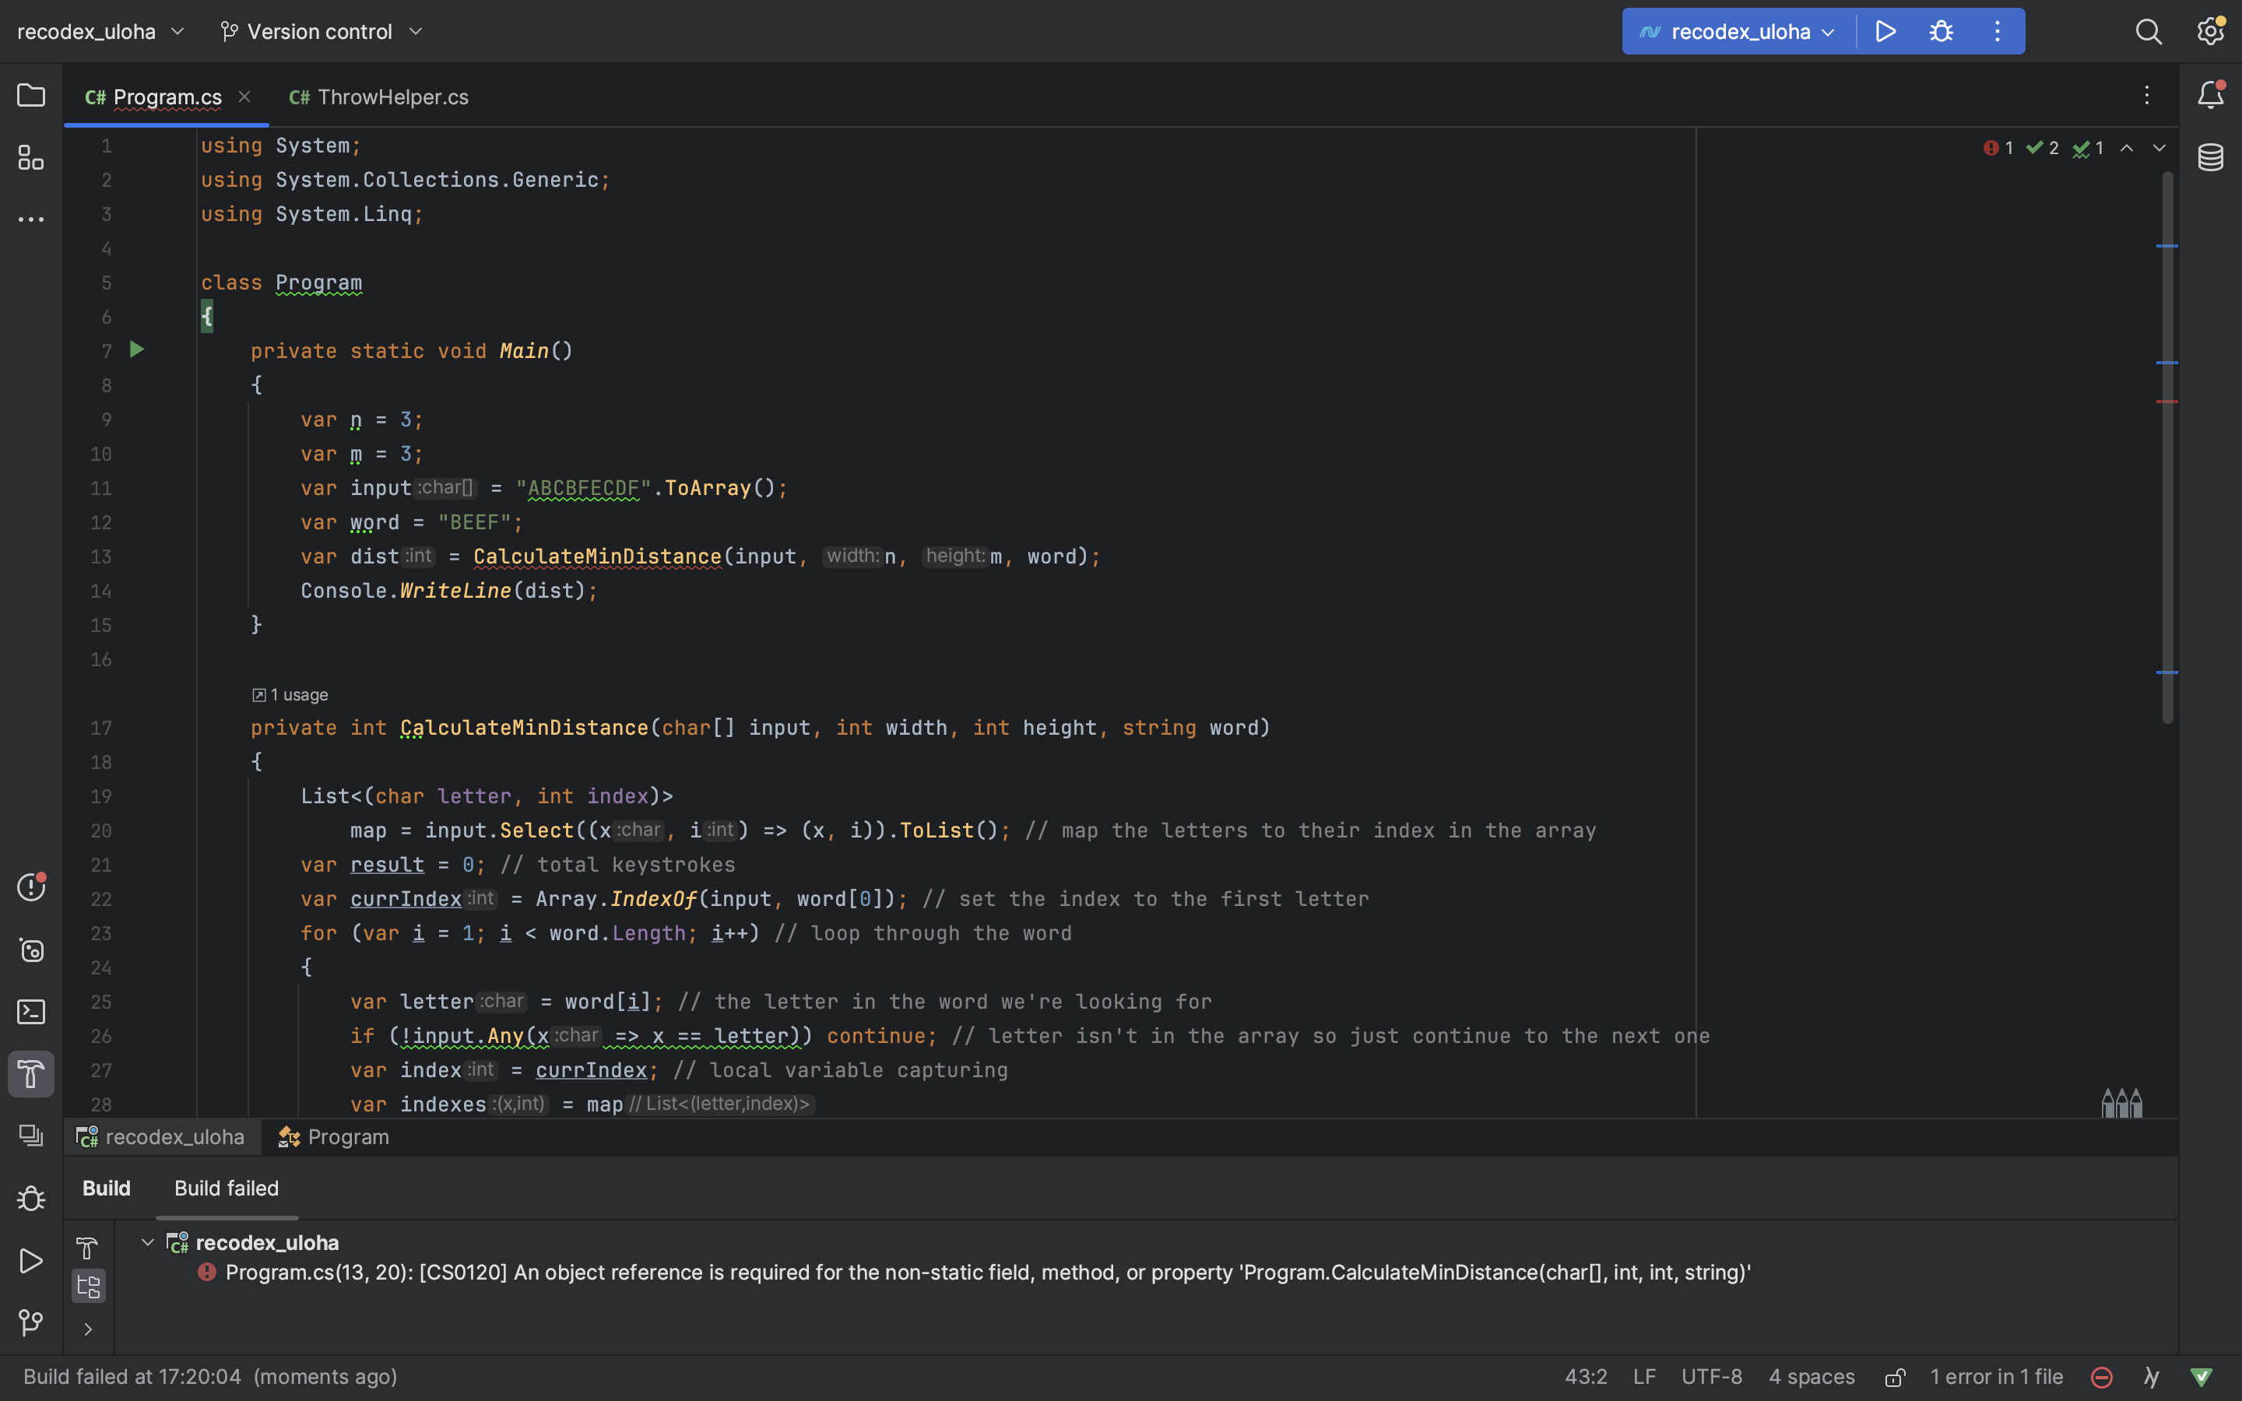Click line number 13 in gutter

100,557
